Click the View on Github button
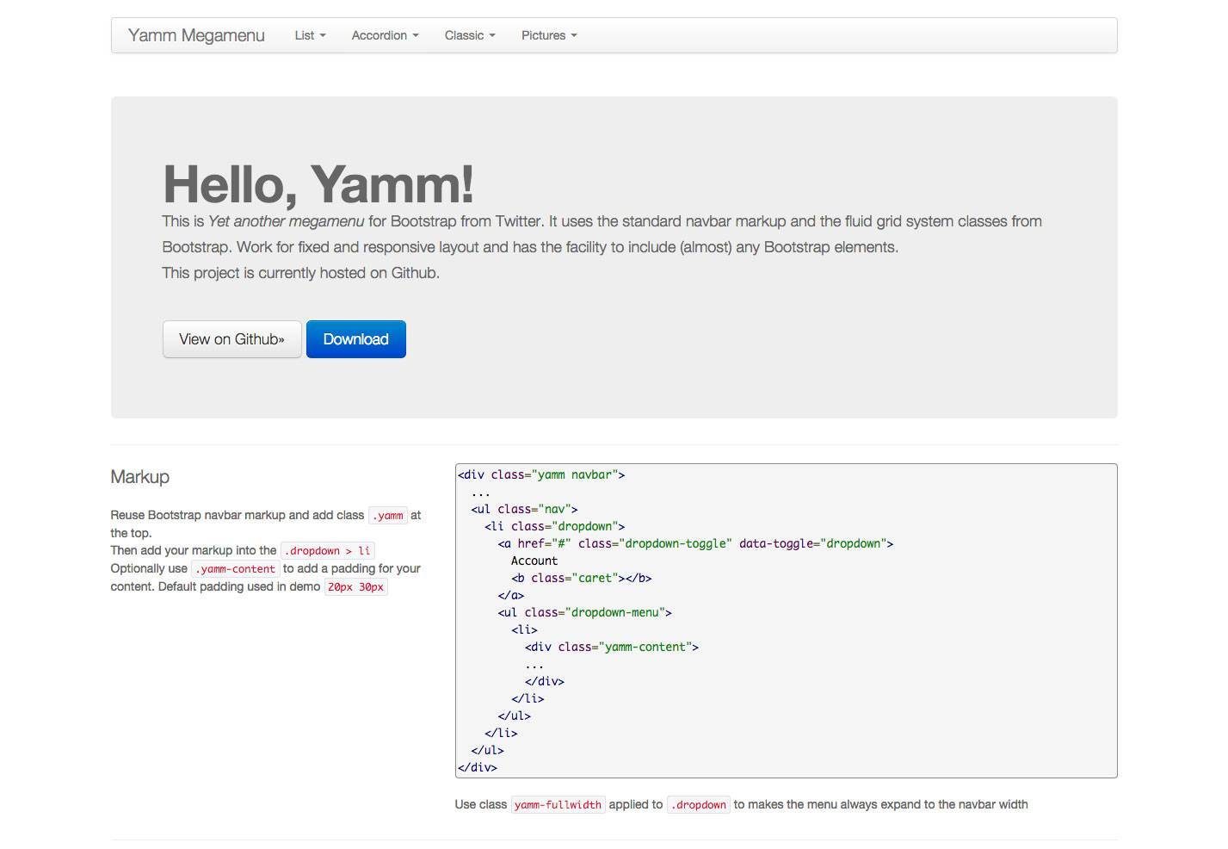This screenshot has width=1228, height=849. pyautogui.click(x=232, y=339)
